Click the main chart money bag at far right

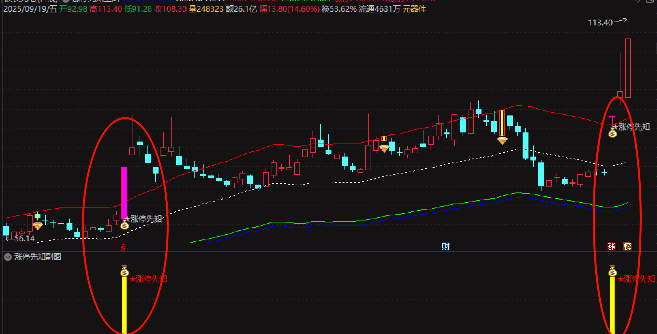[x=613, y=132]
